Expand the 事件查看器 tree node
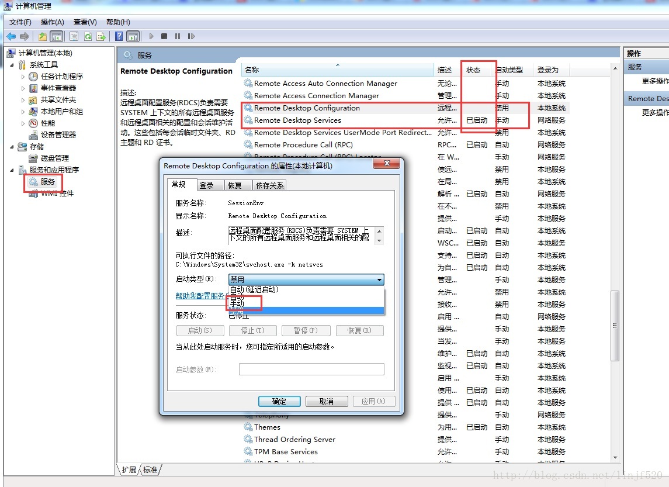 tap(23, 88)
